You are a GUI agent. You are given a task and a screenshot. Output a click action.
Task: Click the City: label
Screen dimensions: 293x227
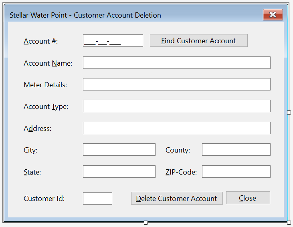pyautogui.click(x=30, y=150)
